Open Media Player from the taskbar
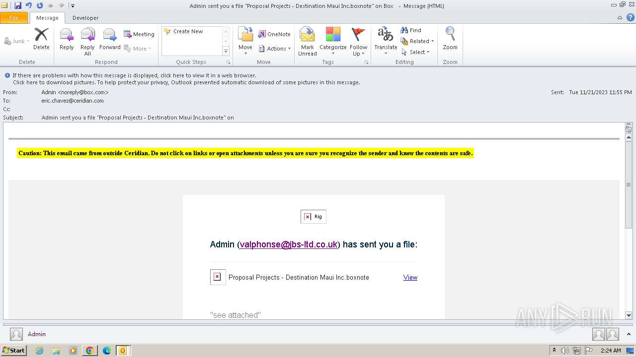Screen dimensions: 636x357 [x=73, y=351]
